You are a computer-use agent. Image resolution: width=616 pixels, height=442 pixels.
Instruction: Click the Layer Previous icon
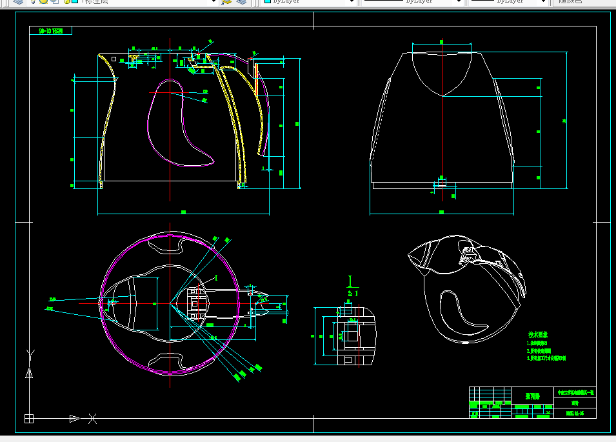pyautogui.click(x=242, y=1)
